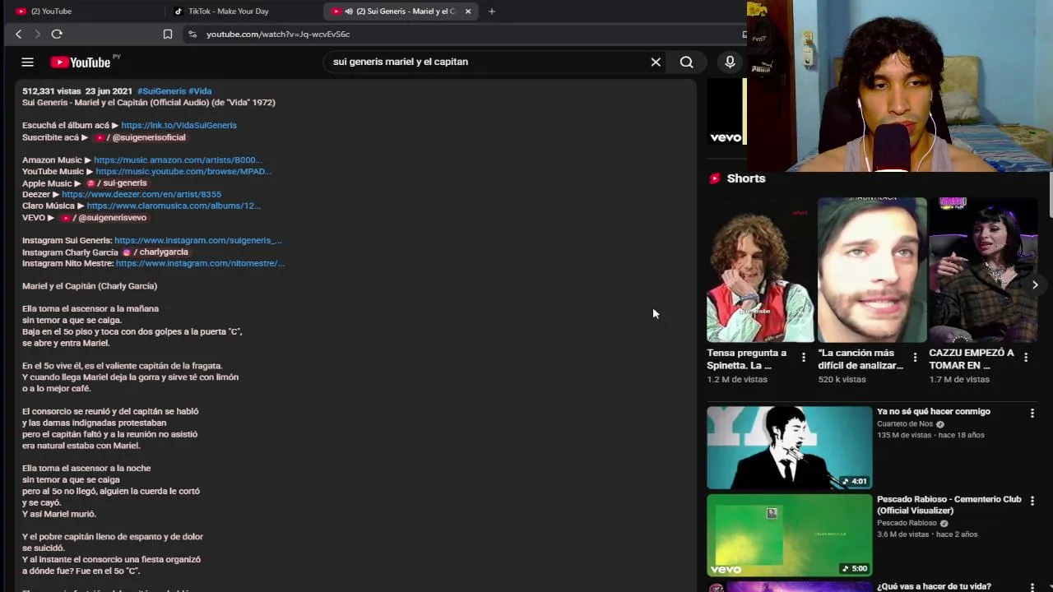The height and width of the screenshot is (592, 1053).
Task: Open Instagram Sui Generis link
Action: pyautogui.click(x=197, y=241)
